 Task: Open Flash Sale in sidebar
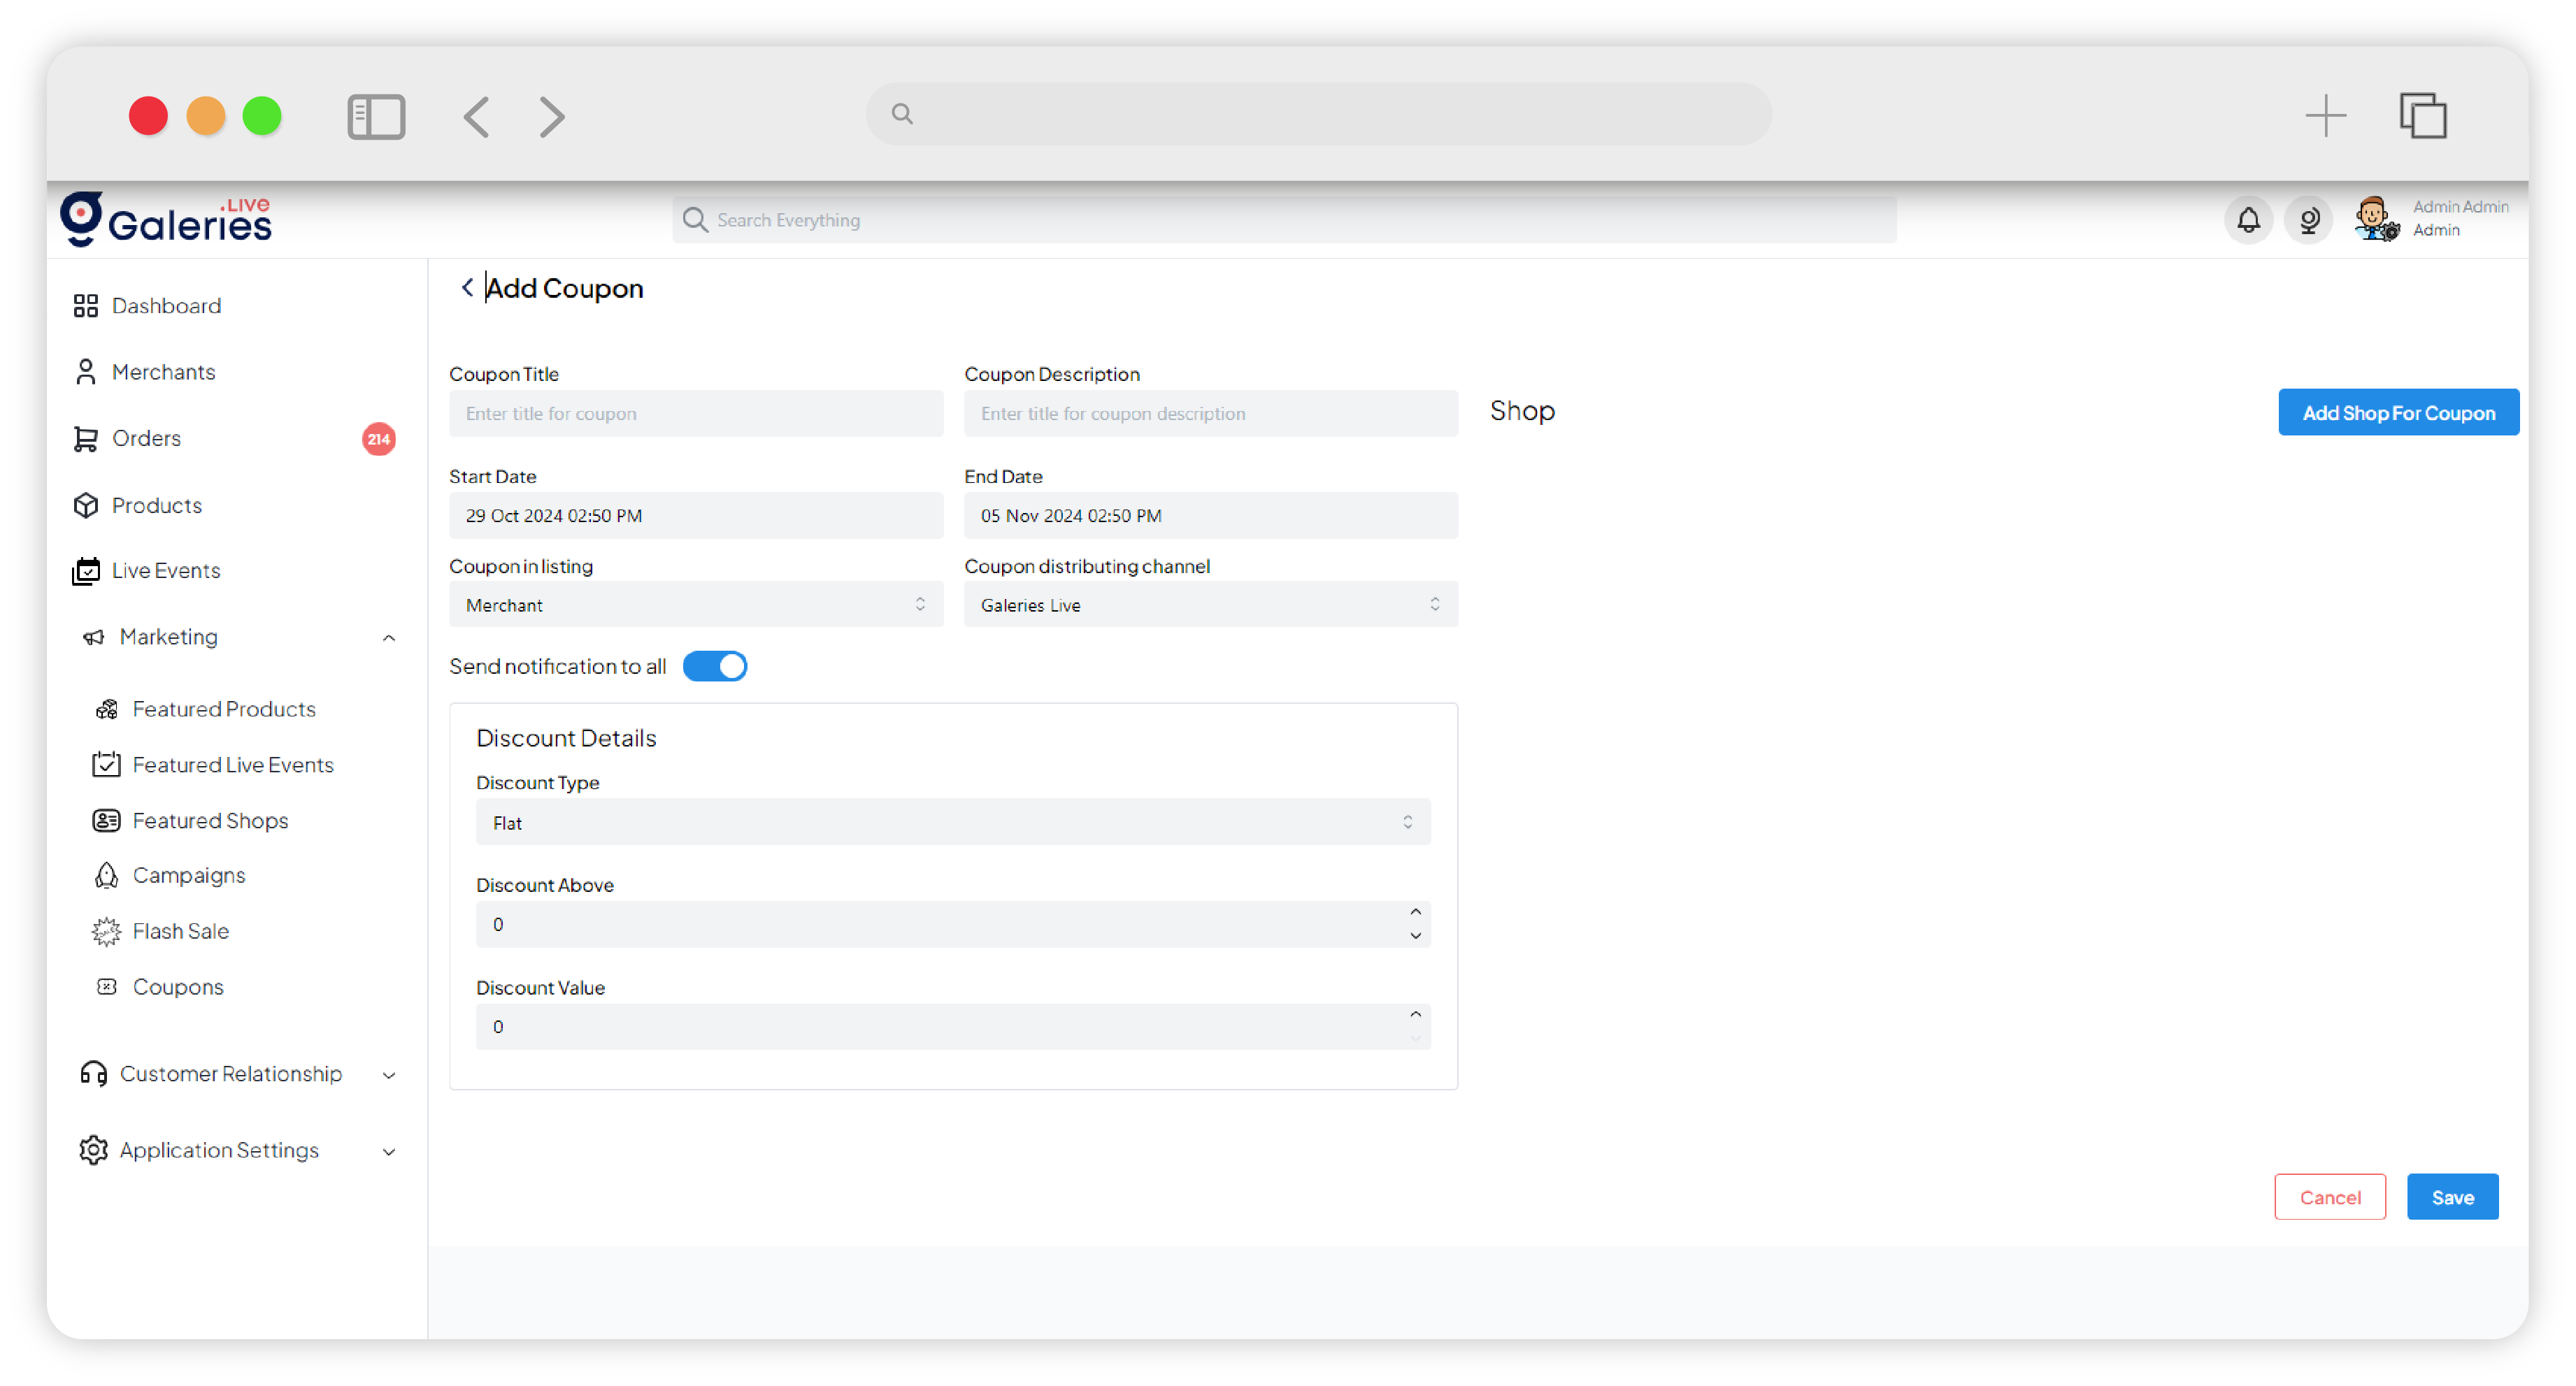(180, 931)
